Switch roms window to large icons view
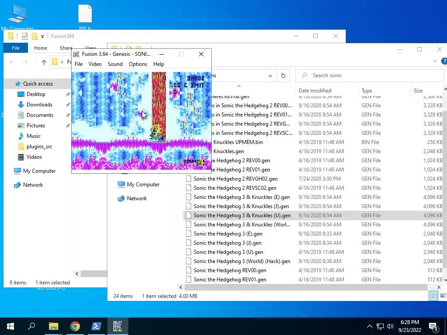 pyautogui.click(x=443, y=296)
